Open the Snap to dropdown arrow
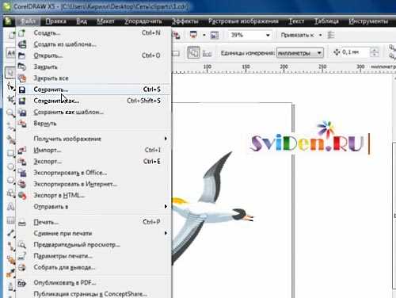Viewport: 396px width, 298px height. tap(321, 35)
